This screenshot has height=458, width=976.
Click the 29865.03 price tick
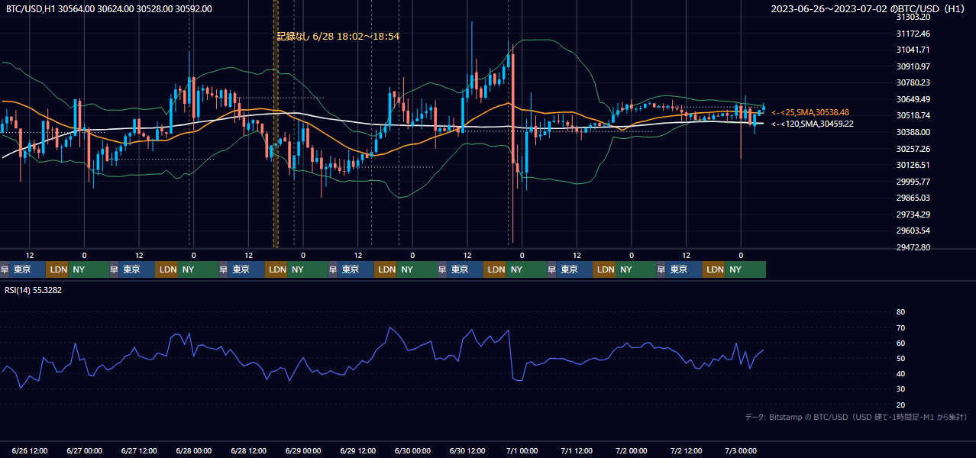tap(913, 198)
